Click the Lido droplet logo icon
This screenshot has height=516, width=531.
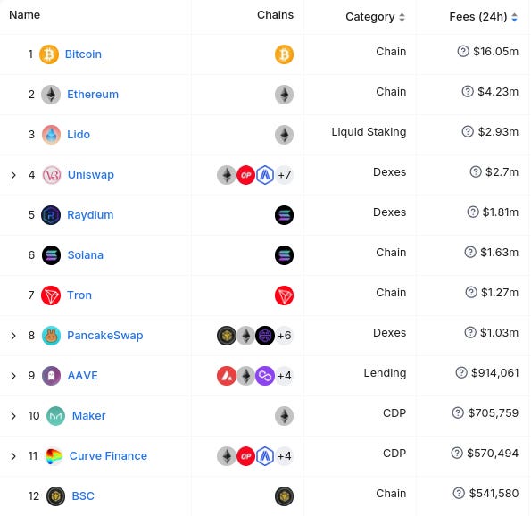click(51, 135)
